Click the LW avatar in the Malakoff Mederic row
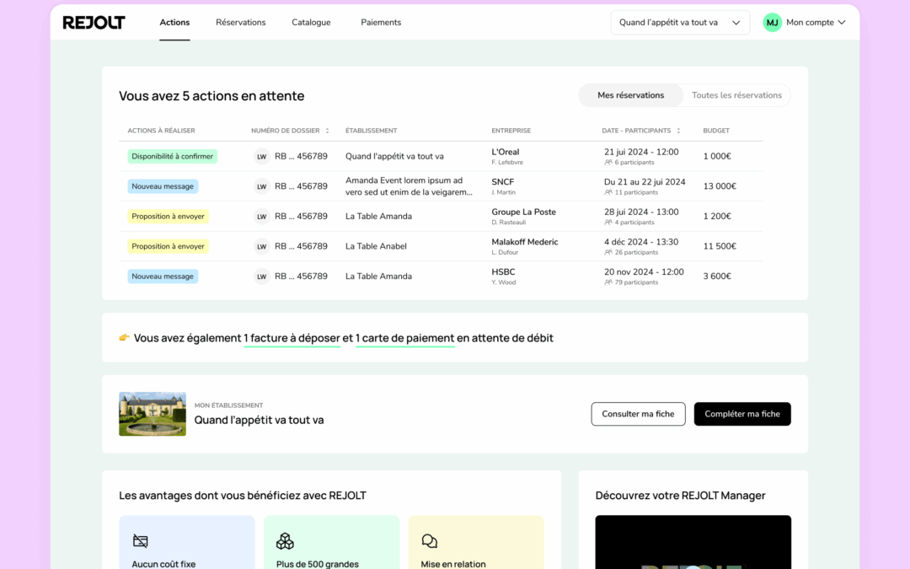910x569 pixels. point(262,246)
